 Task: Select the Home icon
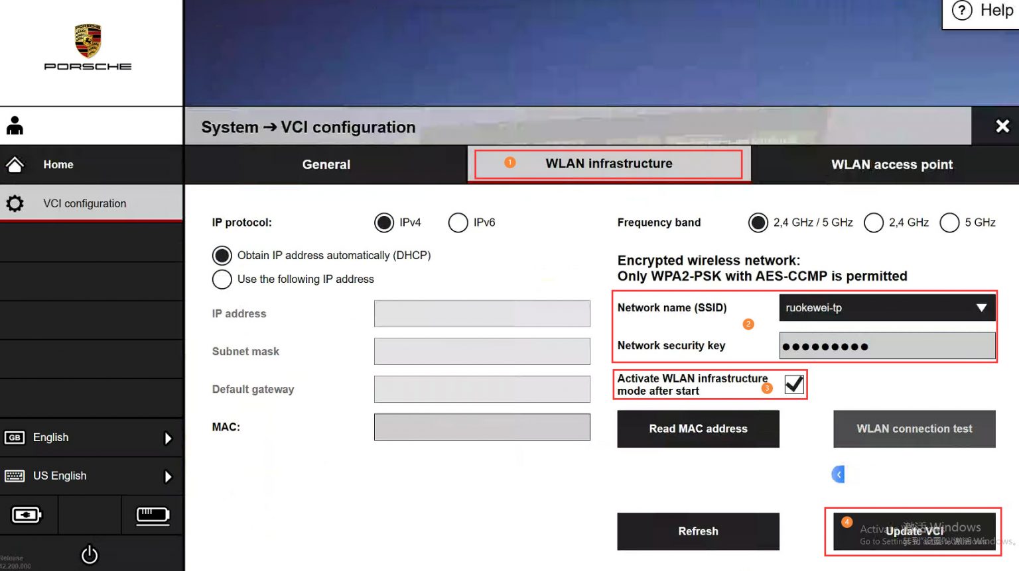coord(15,164)
